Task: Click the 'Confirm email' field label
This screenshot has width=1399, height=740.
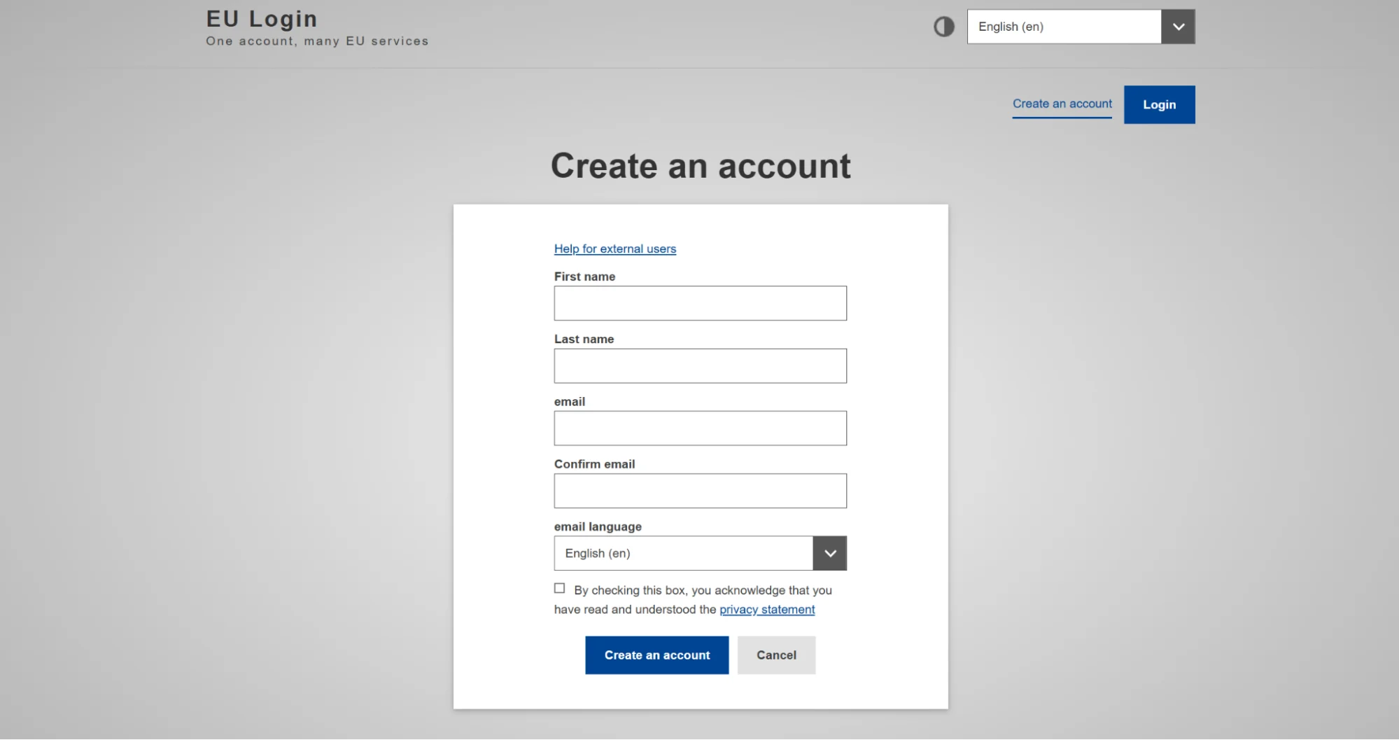Action: [x=594, y=464]
